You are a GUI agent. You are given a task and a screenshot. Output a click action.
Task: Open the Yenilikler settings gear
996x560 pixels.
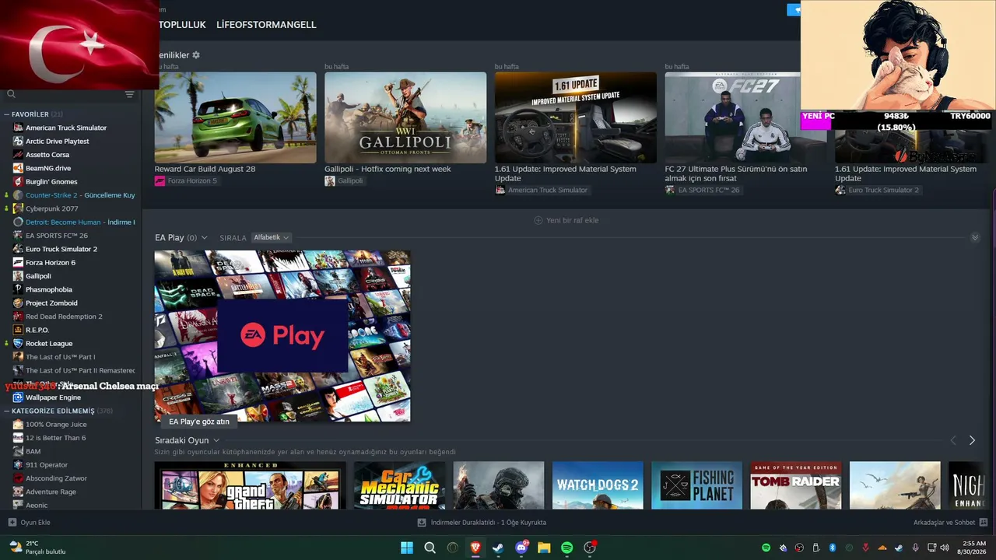click(196, 55)
